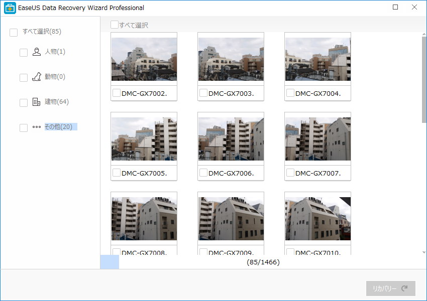Click the すべて選択(85) label in sidebar
The width and height of the screenshot is (427, 301).
(42, 31)
